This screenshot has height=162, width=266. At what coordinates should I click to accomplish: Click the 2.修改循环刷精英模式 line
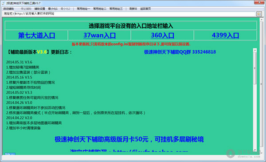pos(76,113)
